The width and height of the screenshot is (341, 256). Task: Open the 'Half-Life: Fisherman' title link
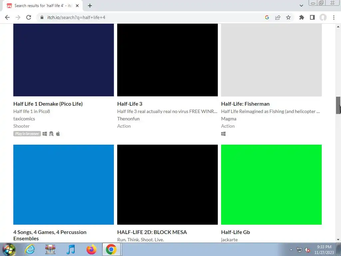pos(245,104)
